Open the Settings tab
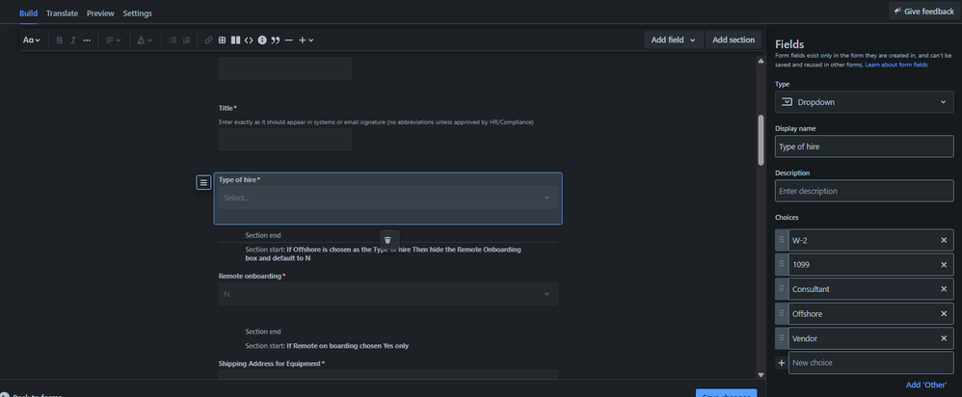This screenshot has height=397, width=962. click(138, 13)
